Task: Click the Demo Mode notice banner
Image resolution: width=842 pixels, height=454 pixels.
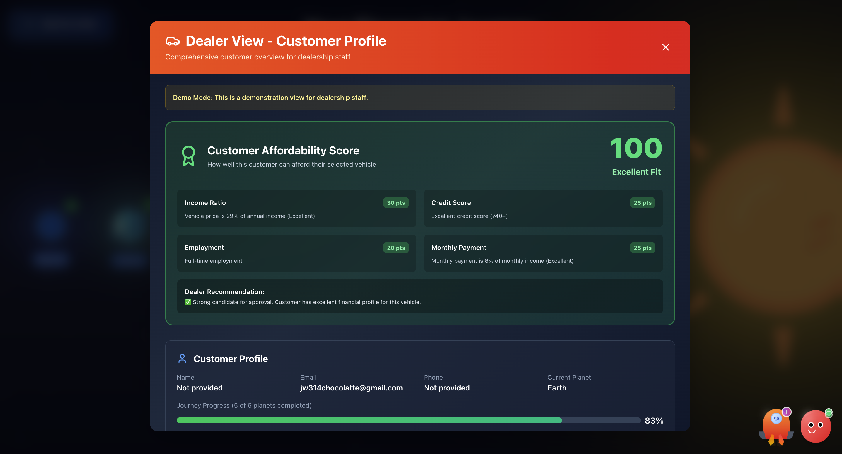Action: click(420, 98)
